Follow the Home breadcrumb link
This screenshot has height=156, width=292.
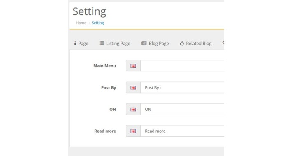tap(81, 23)
